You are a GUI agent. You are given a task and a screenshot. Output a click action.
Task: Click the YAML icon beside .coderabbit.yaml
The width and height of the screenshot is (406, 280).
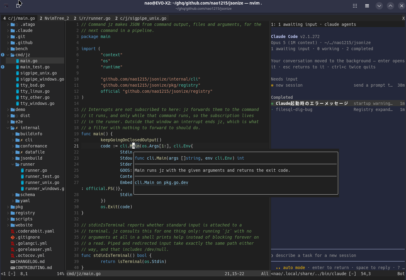(12, 231)
